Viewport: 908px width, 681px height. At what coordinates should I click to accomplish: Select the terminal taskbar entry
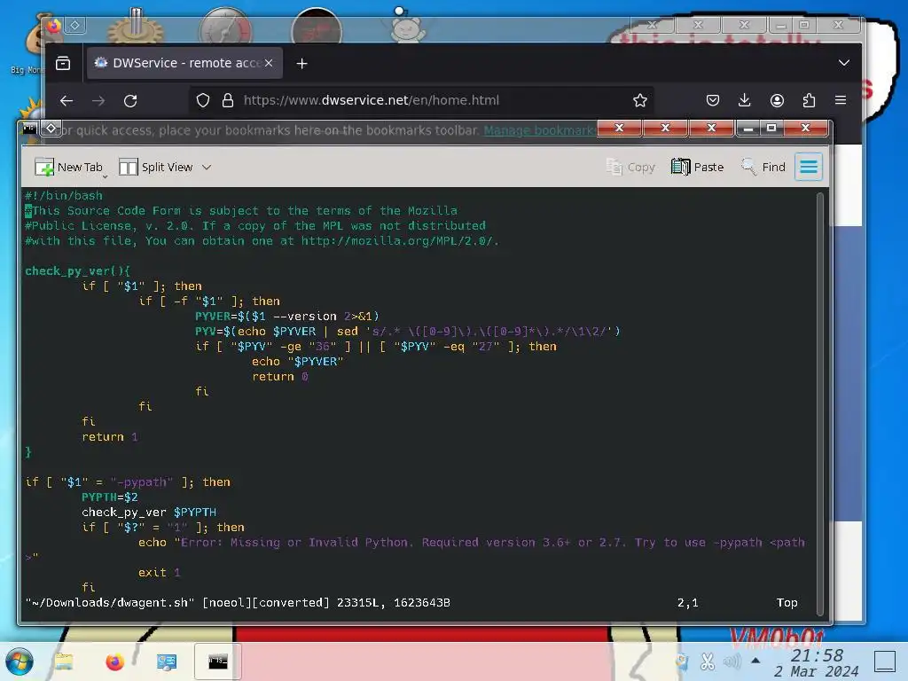click(218, 661)
